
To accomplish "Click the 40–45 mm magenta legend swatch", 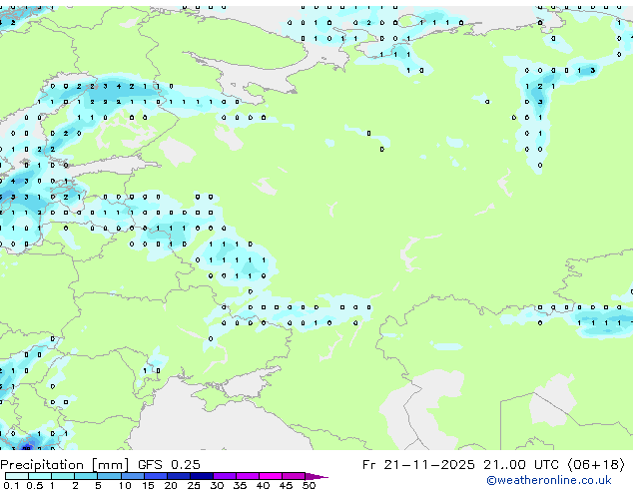I will coord(271,476).
